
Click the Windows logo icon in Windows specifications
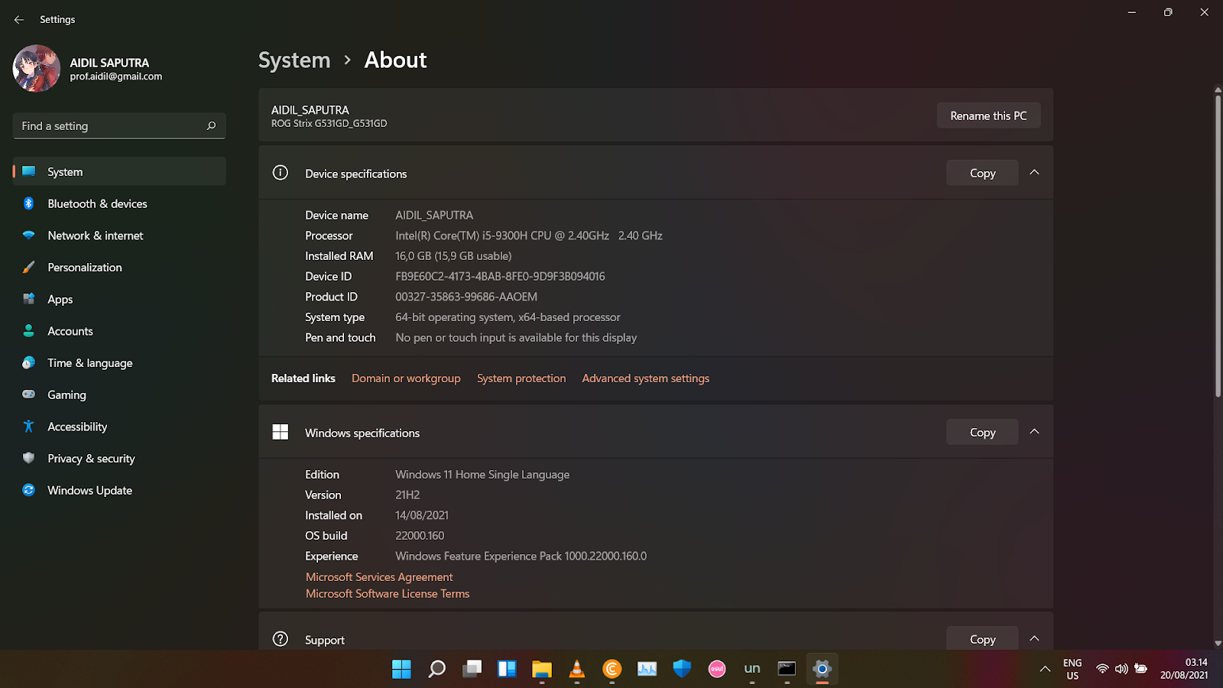click(x=281, y=433)
